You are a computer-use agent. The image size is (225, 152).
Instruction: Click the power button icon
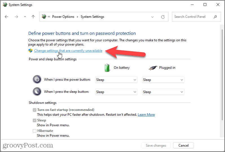[x=37, y=80]
